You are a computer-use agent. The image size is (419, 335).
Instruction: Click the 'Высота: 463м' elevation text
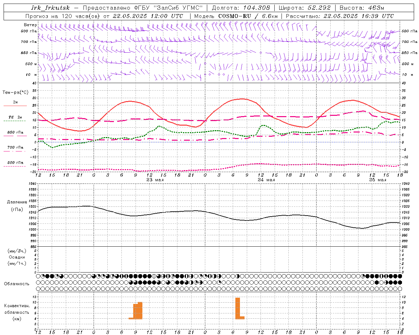tap(362, 8)
